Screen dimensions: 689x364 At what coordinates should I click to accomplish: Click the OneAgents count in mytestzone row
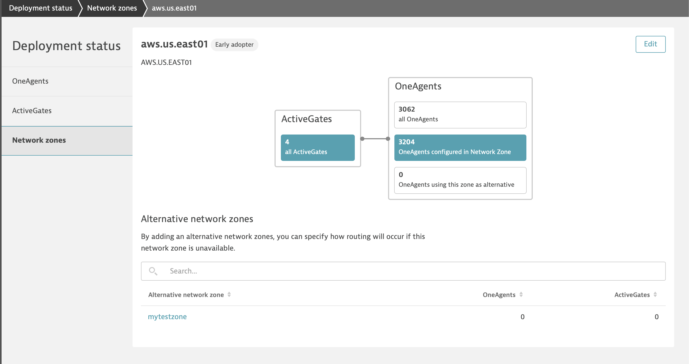(522, 317)
